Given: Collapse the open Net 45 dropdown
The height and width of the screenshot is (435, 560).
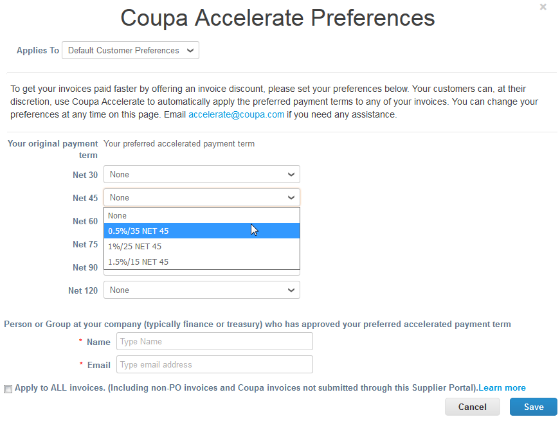Looking at the screenshot, I should point(202,198).
